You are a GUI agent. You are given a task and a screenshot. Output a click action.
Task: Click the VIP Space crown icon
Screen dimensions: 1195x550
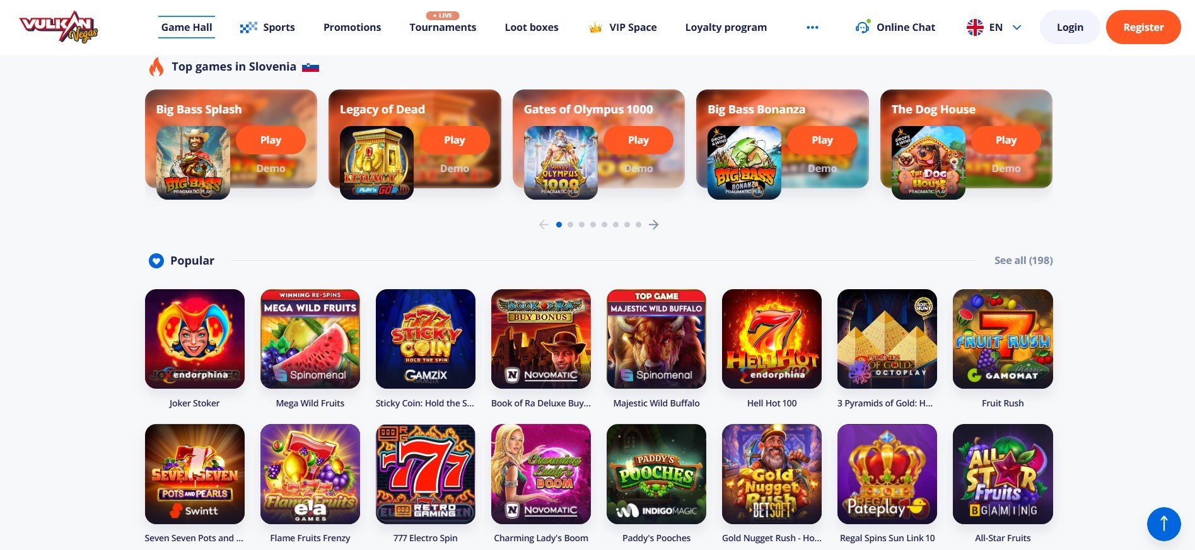click(x=595, y=28)
